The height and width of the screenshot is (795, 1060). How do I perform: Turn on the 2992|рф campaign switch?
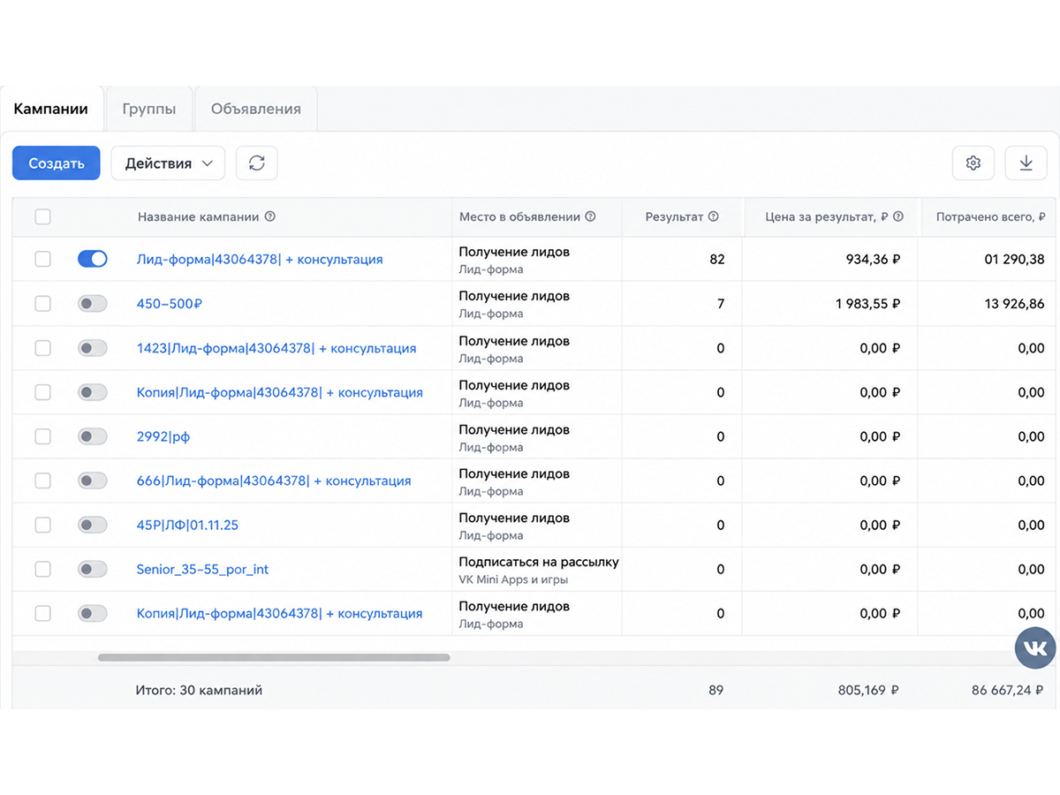coord(93,436)
